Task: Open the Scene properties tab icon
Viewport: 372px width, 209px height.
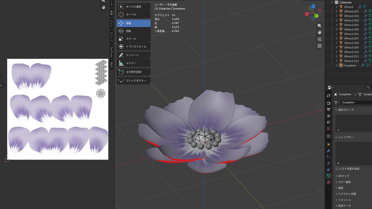Action: click(329, 122)
